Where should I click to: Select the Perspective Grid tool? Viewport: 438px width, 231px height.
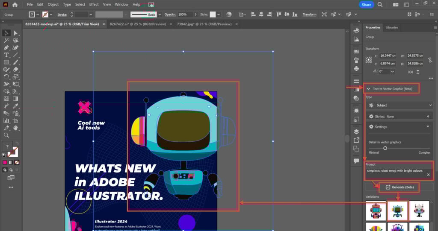point(16,91)
